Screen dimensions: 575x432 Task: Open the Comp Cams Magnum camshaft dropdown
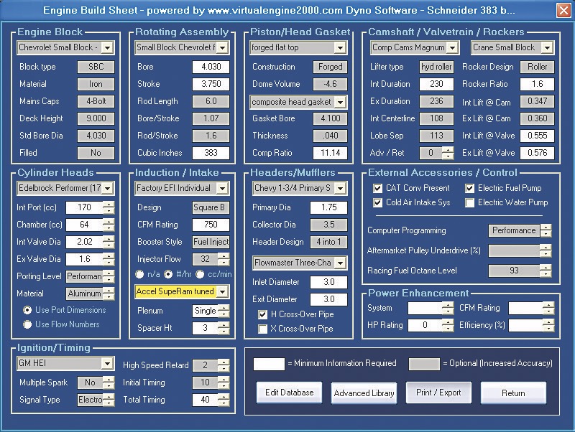tap(453, 47)
